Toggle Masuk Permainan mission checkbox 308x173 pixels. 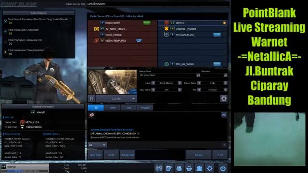click(5, 21)
